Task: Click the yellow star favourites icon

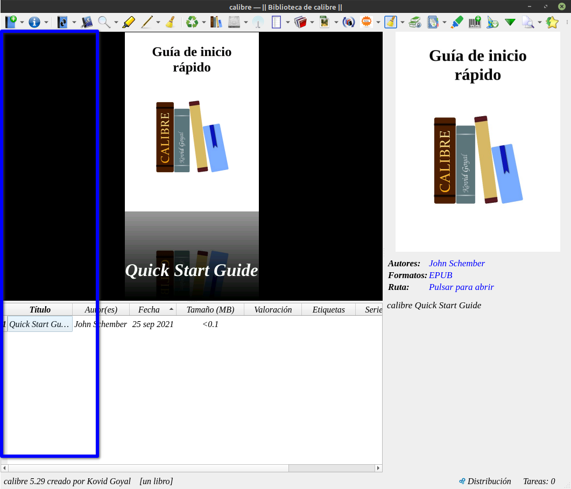Action: (x=552, y=22)
